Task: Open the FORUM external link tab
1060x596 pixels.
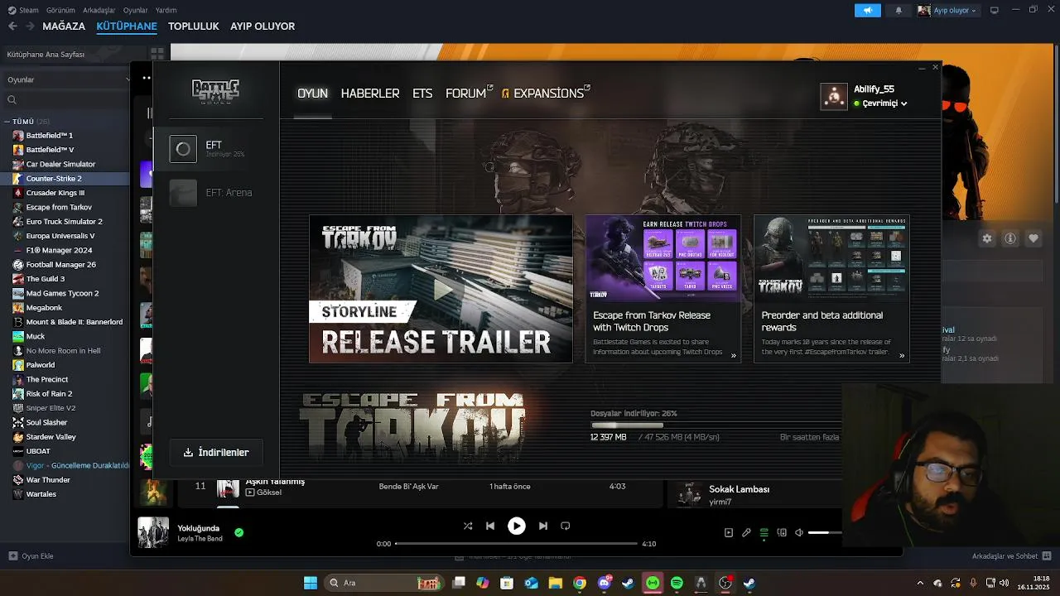Action: (469, 94)
